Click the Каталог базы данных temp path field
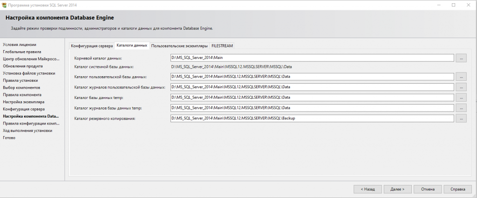 (x=312, y=98)
